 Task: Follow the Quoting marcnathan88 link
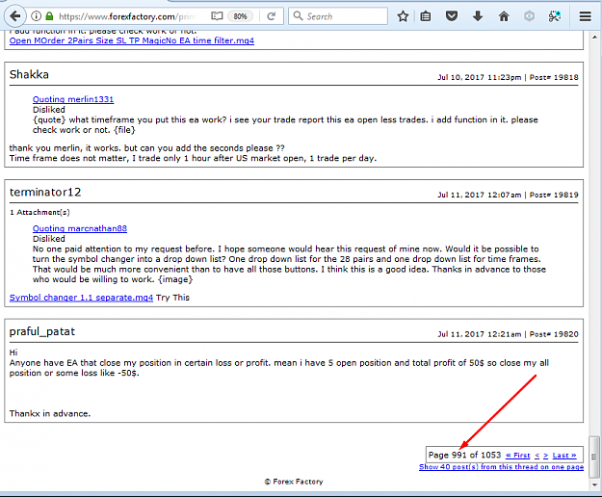point(80,228)
